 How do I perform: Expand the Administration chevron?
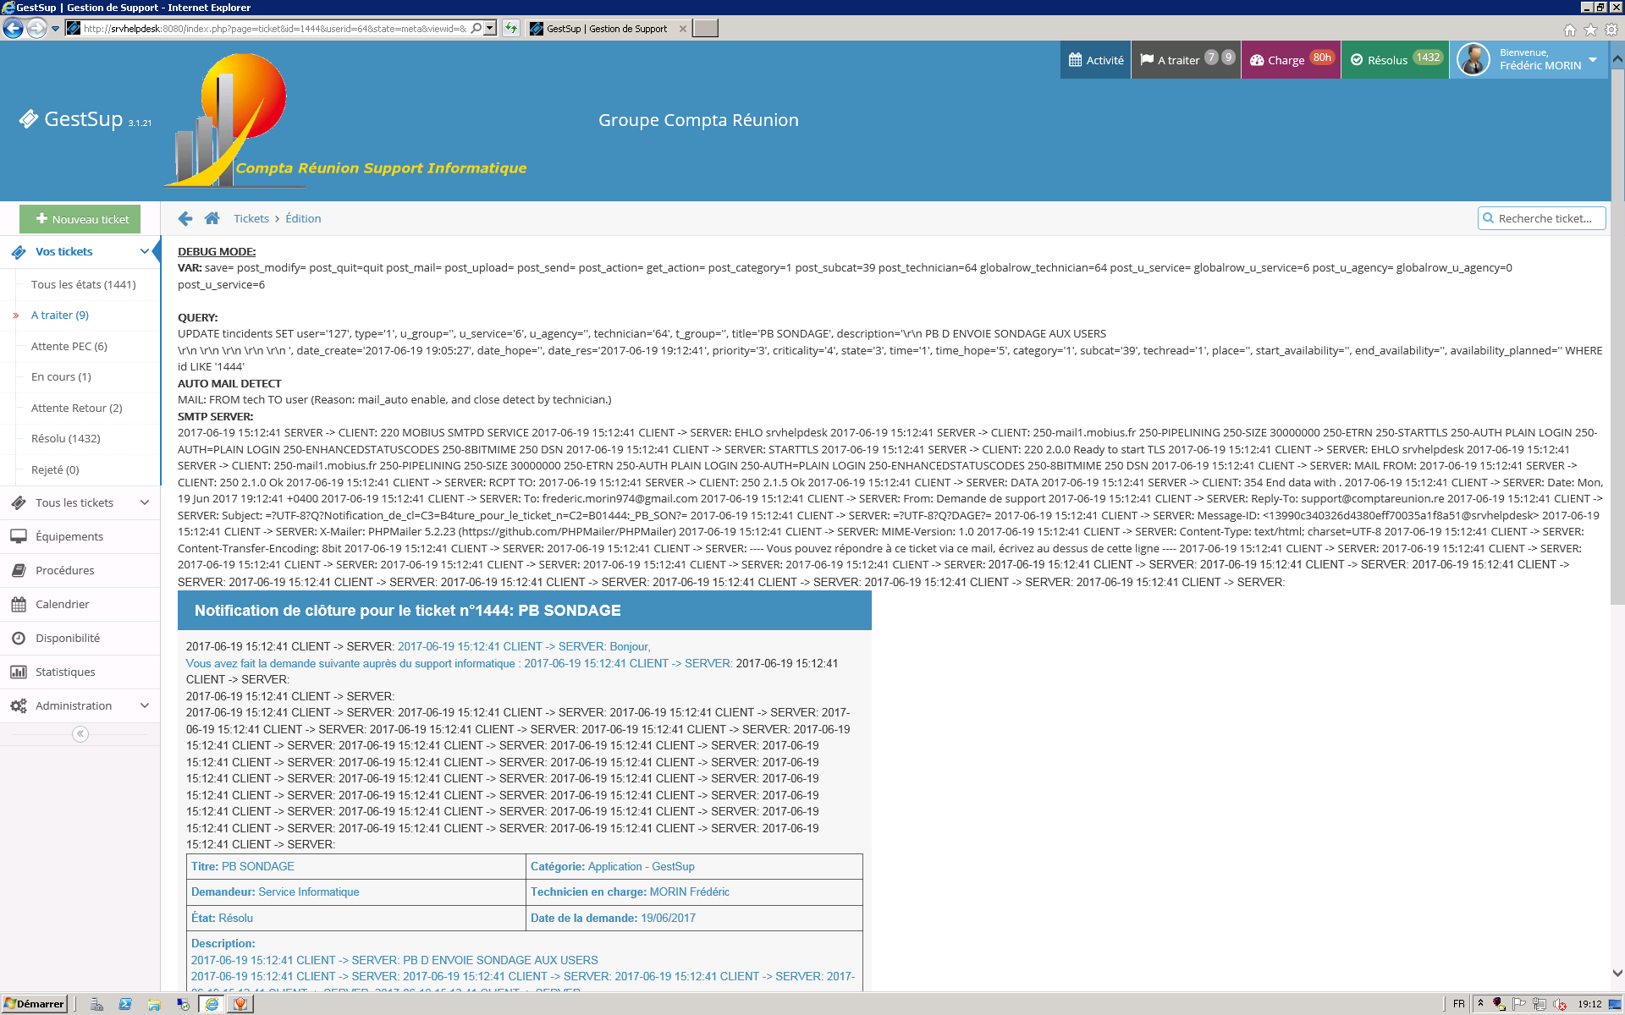pyautogui.click(x=145, y=705)
